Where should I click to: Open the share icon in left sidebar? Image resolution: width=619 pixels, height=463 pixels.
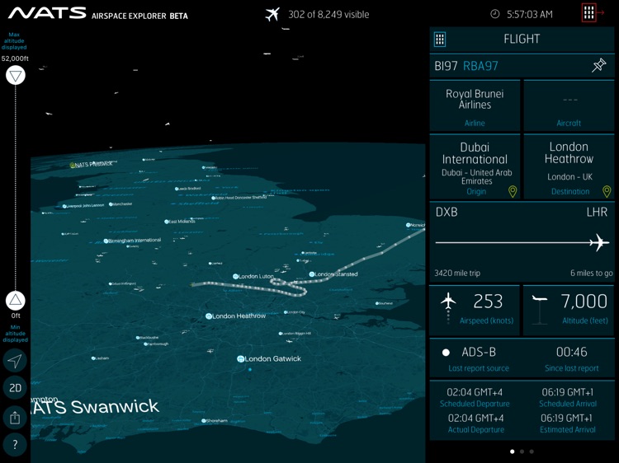click(x=15, y=418)
